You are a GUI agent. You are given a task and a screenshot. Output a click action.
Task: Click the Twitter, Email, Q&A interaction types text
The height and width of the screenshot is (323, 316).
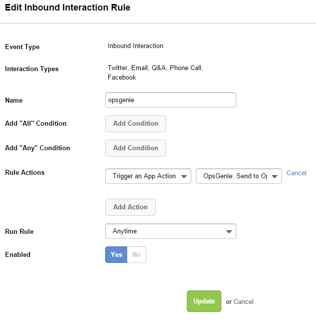click(155, 68)
